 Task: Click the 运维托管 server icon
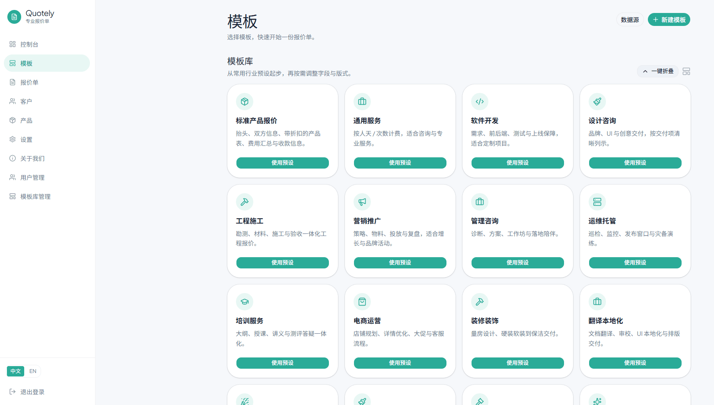[x=597, y=202]
